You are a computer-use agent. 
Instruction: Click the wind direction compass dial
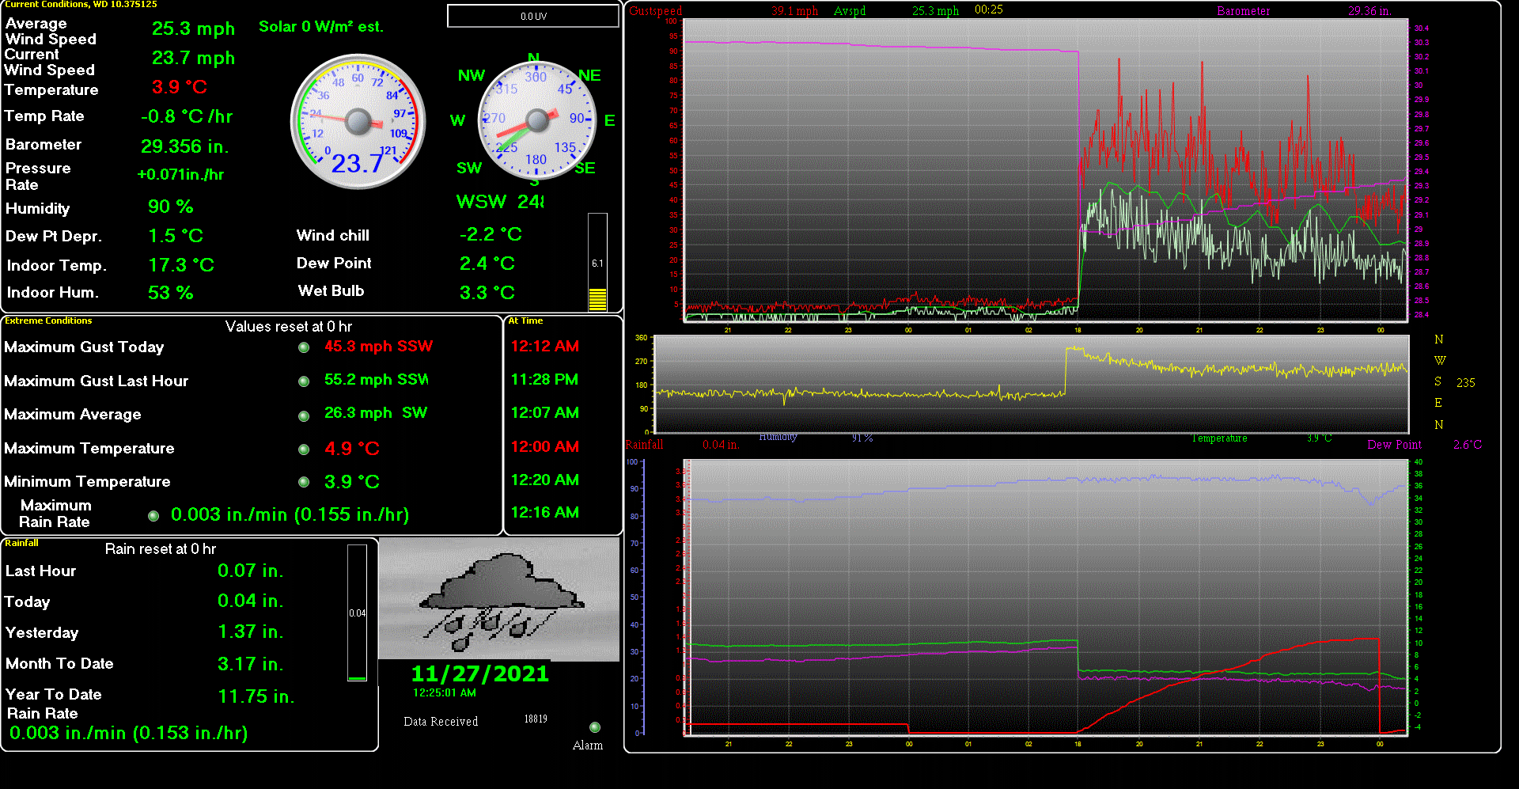537,121
